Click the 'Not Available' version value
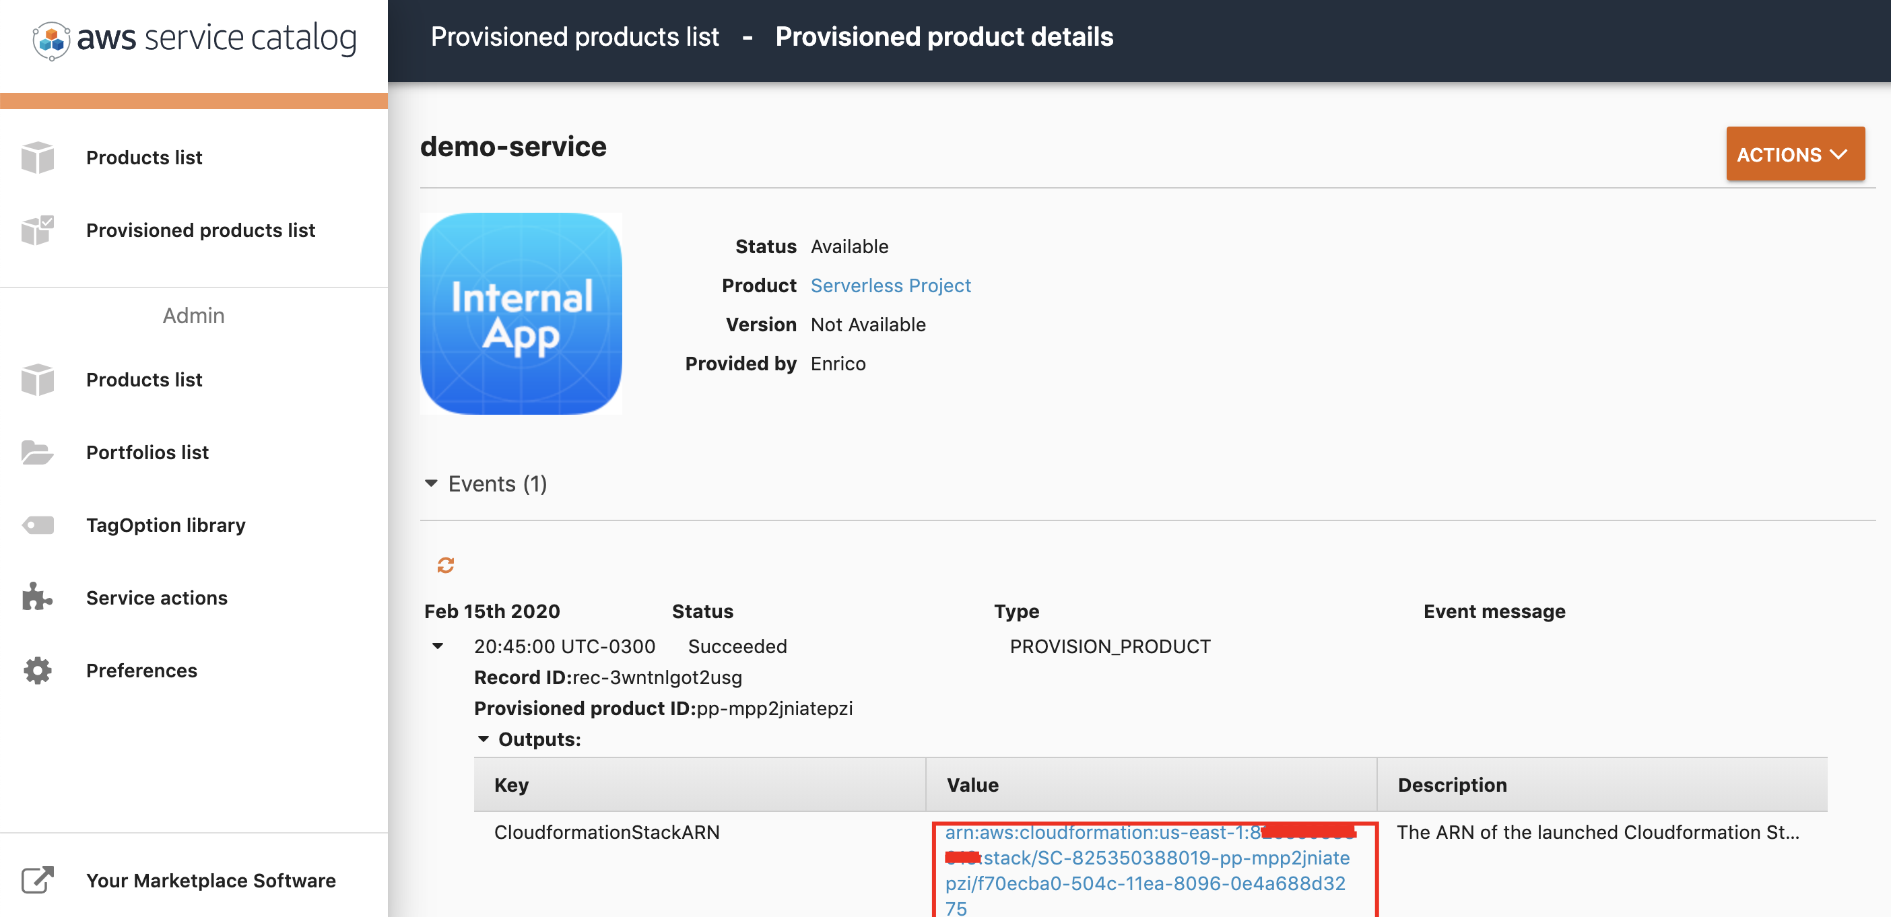Screen dimensions: 1891x917 tap(869, 324)
